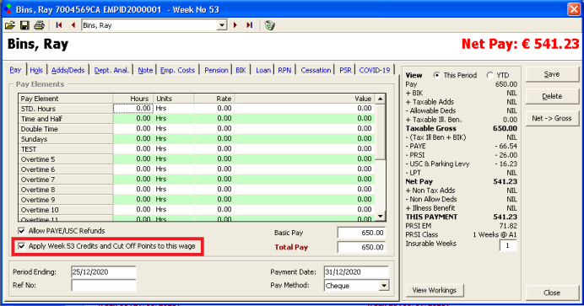584x306 pixels.
Task: Go to next employee record
Action: (x=235, y=25)
